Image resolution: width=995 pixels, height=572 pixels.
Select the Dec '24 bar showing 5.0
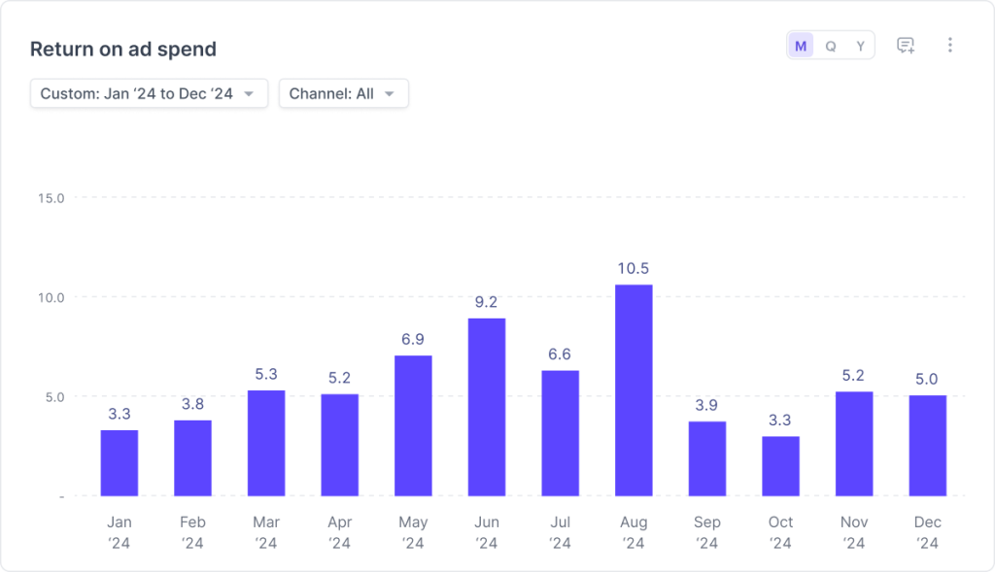(x=928, y=445)
